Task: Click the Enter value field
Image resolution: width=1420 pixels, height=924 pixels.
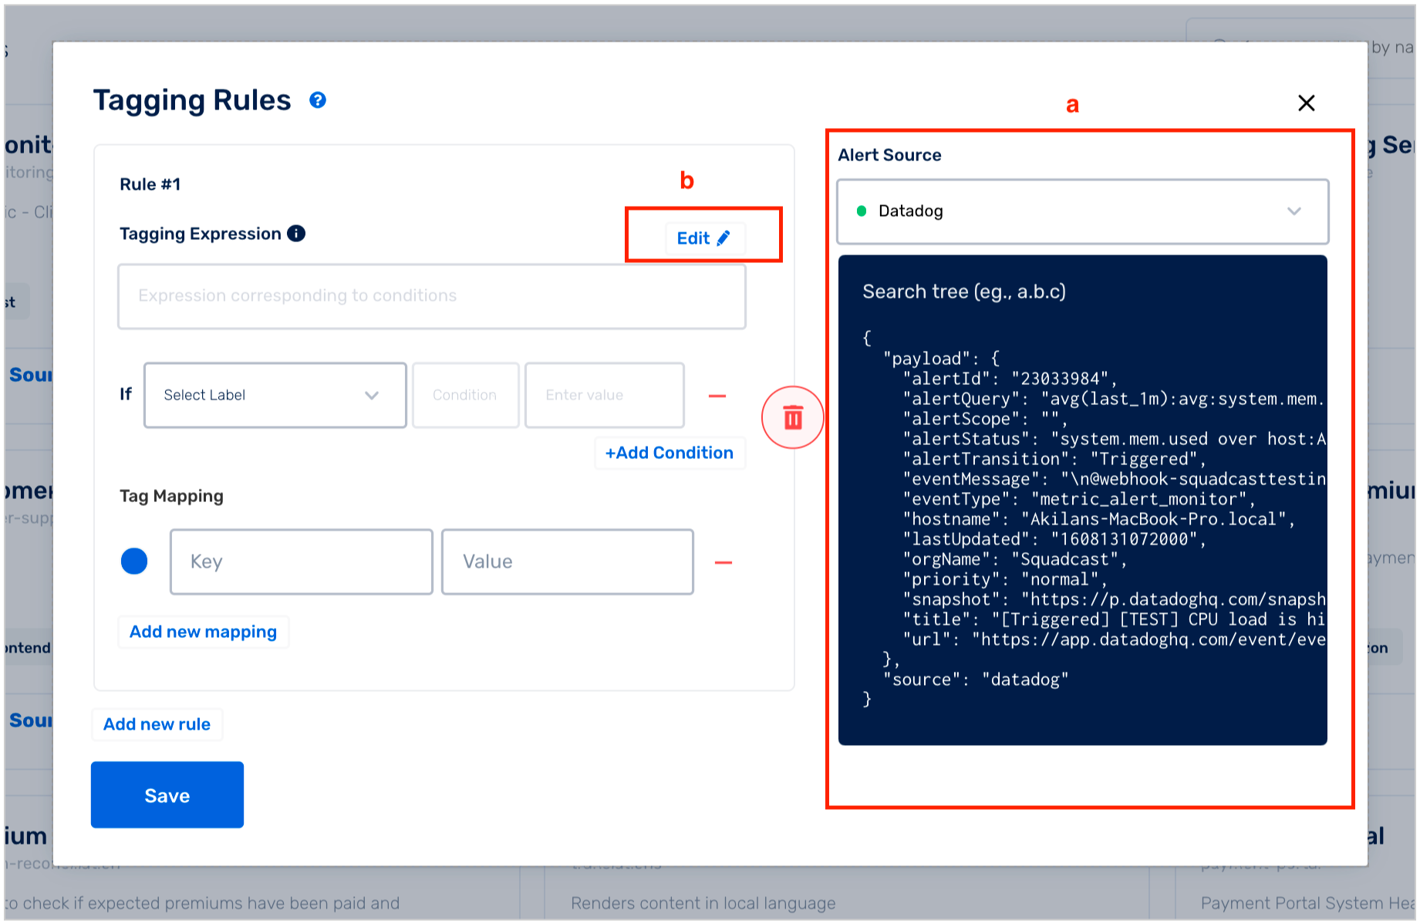Action: (x=605, y=395)
